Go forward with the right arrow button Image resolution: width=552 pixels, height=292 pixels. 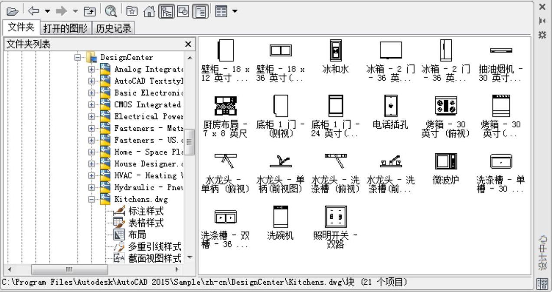(x=61, y=10)
